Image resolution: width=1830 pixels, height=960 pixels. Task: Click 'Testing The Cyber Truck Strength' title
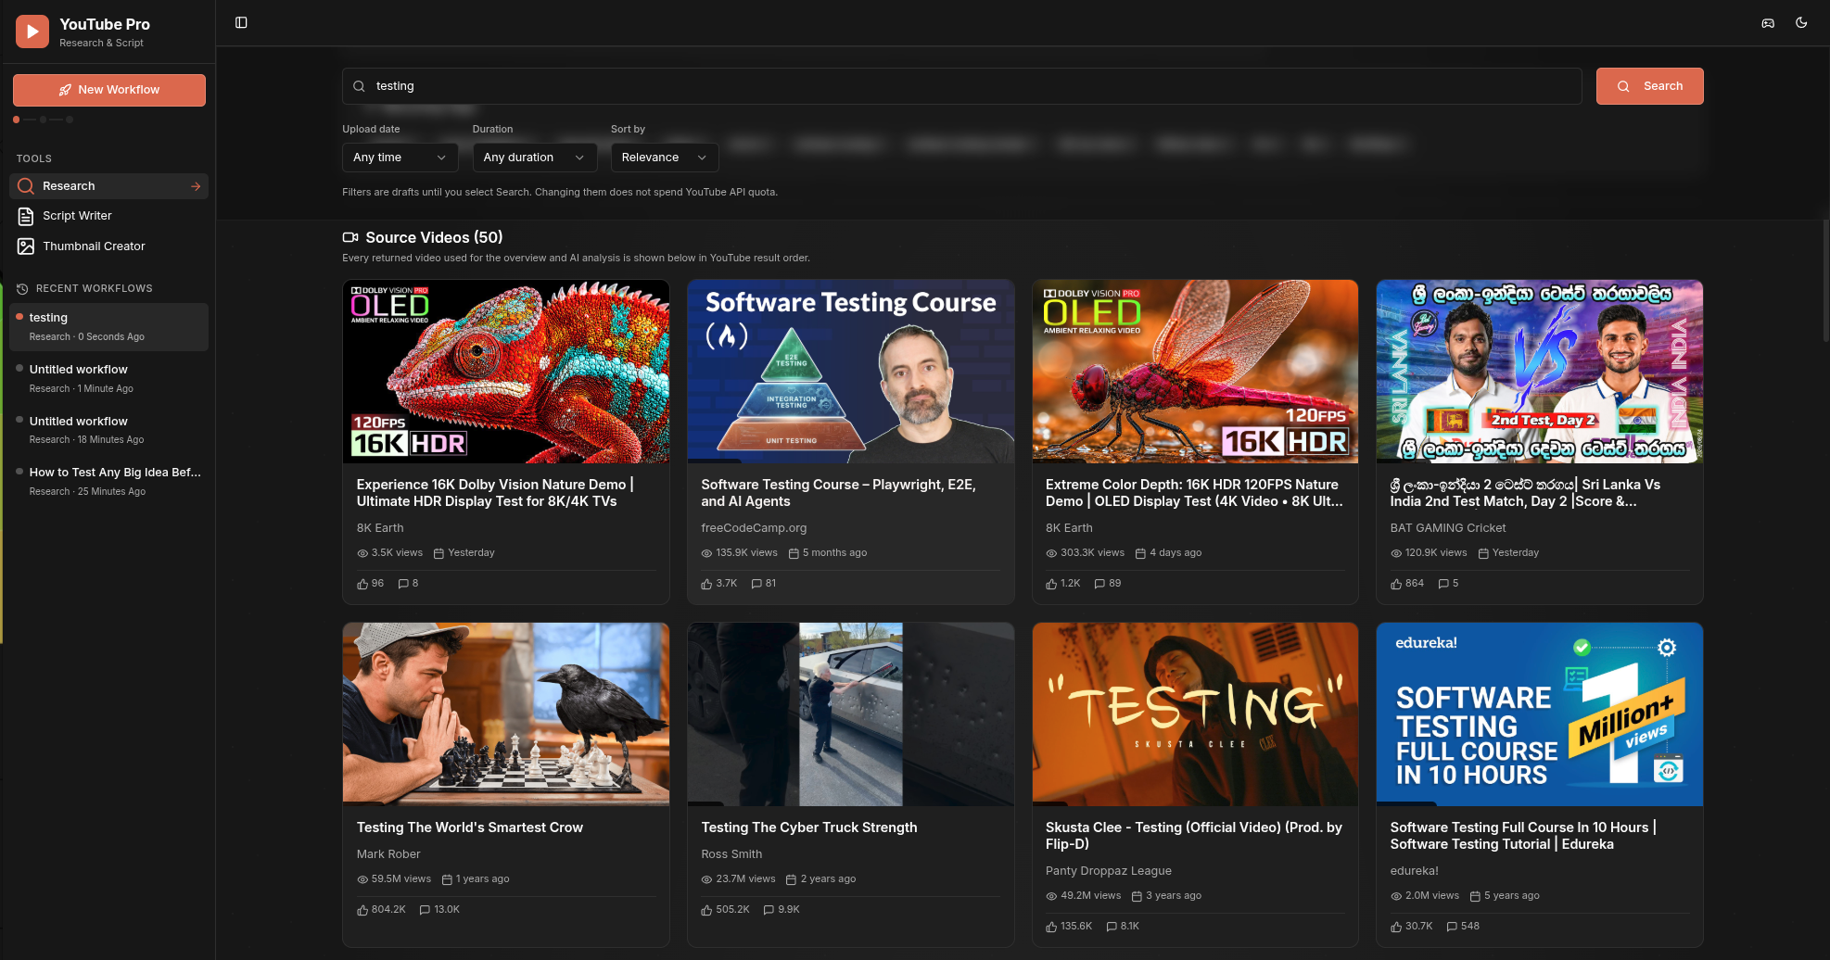coord(809,827)
